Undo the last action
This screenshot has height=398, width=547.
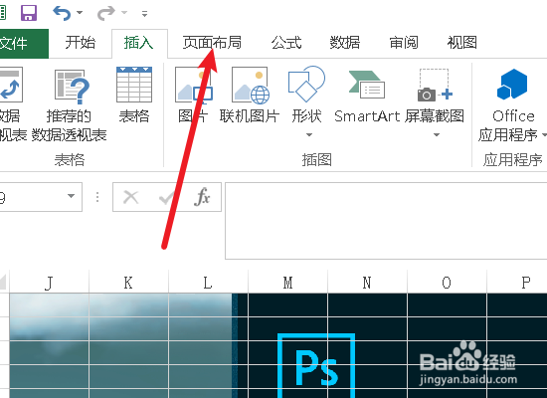62,13
